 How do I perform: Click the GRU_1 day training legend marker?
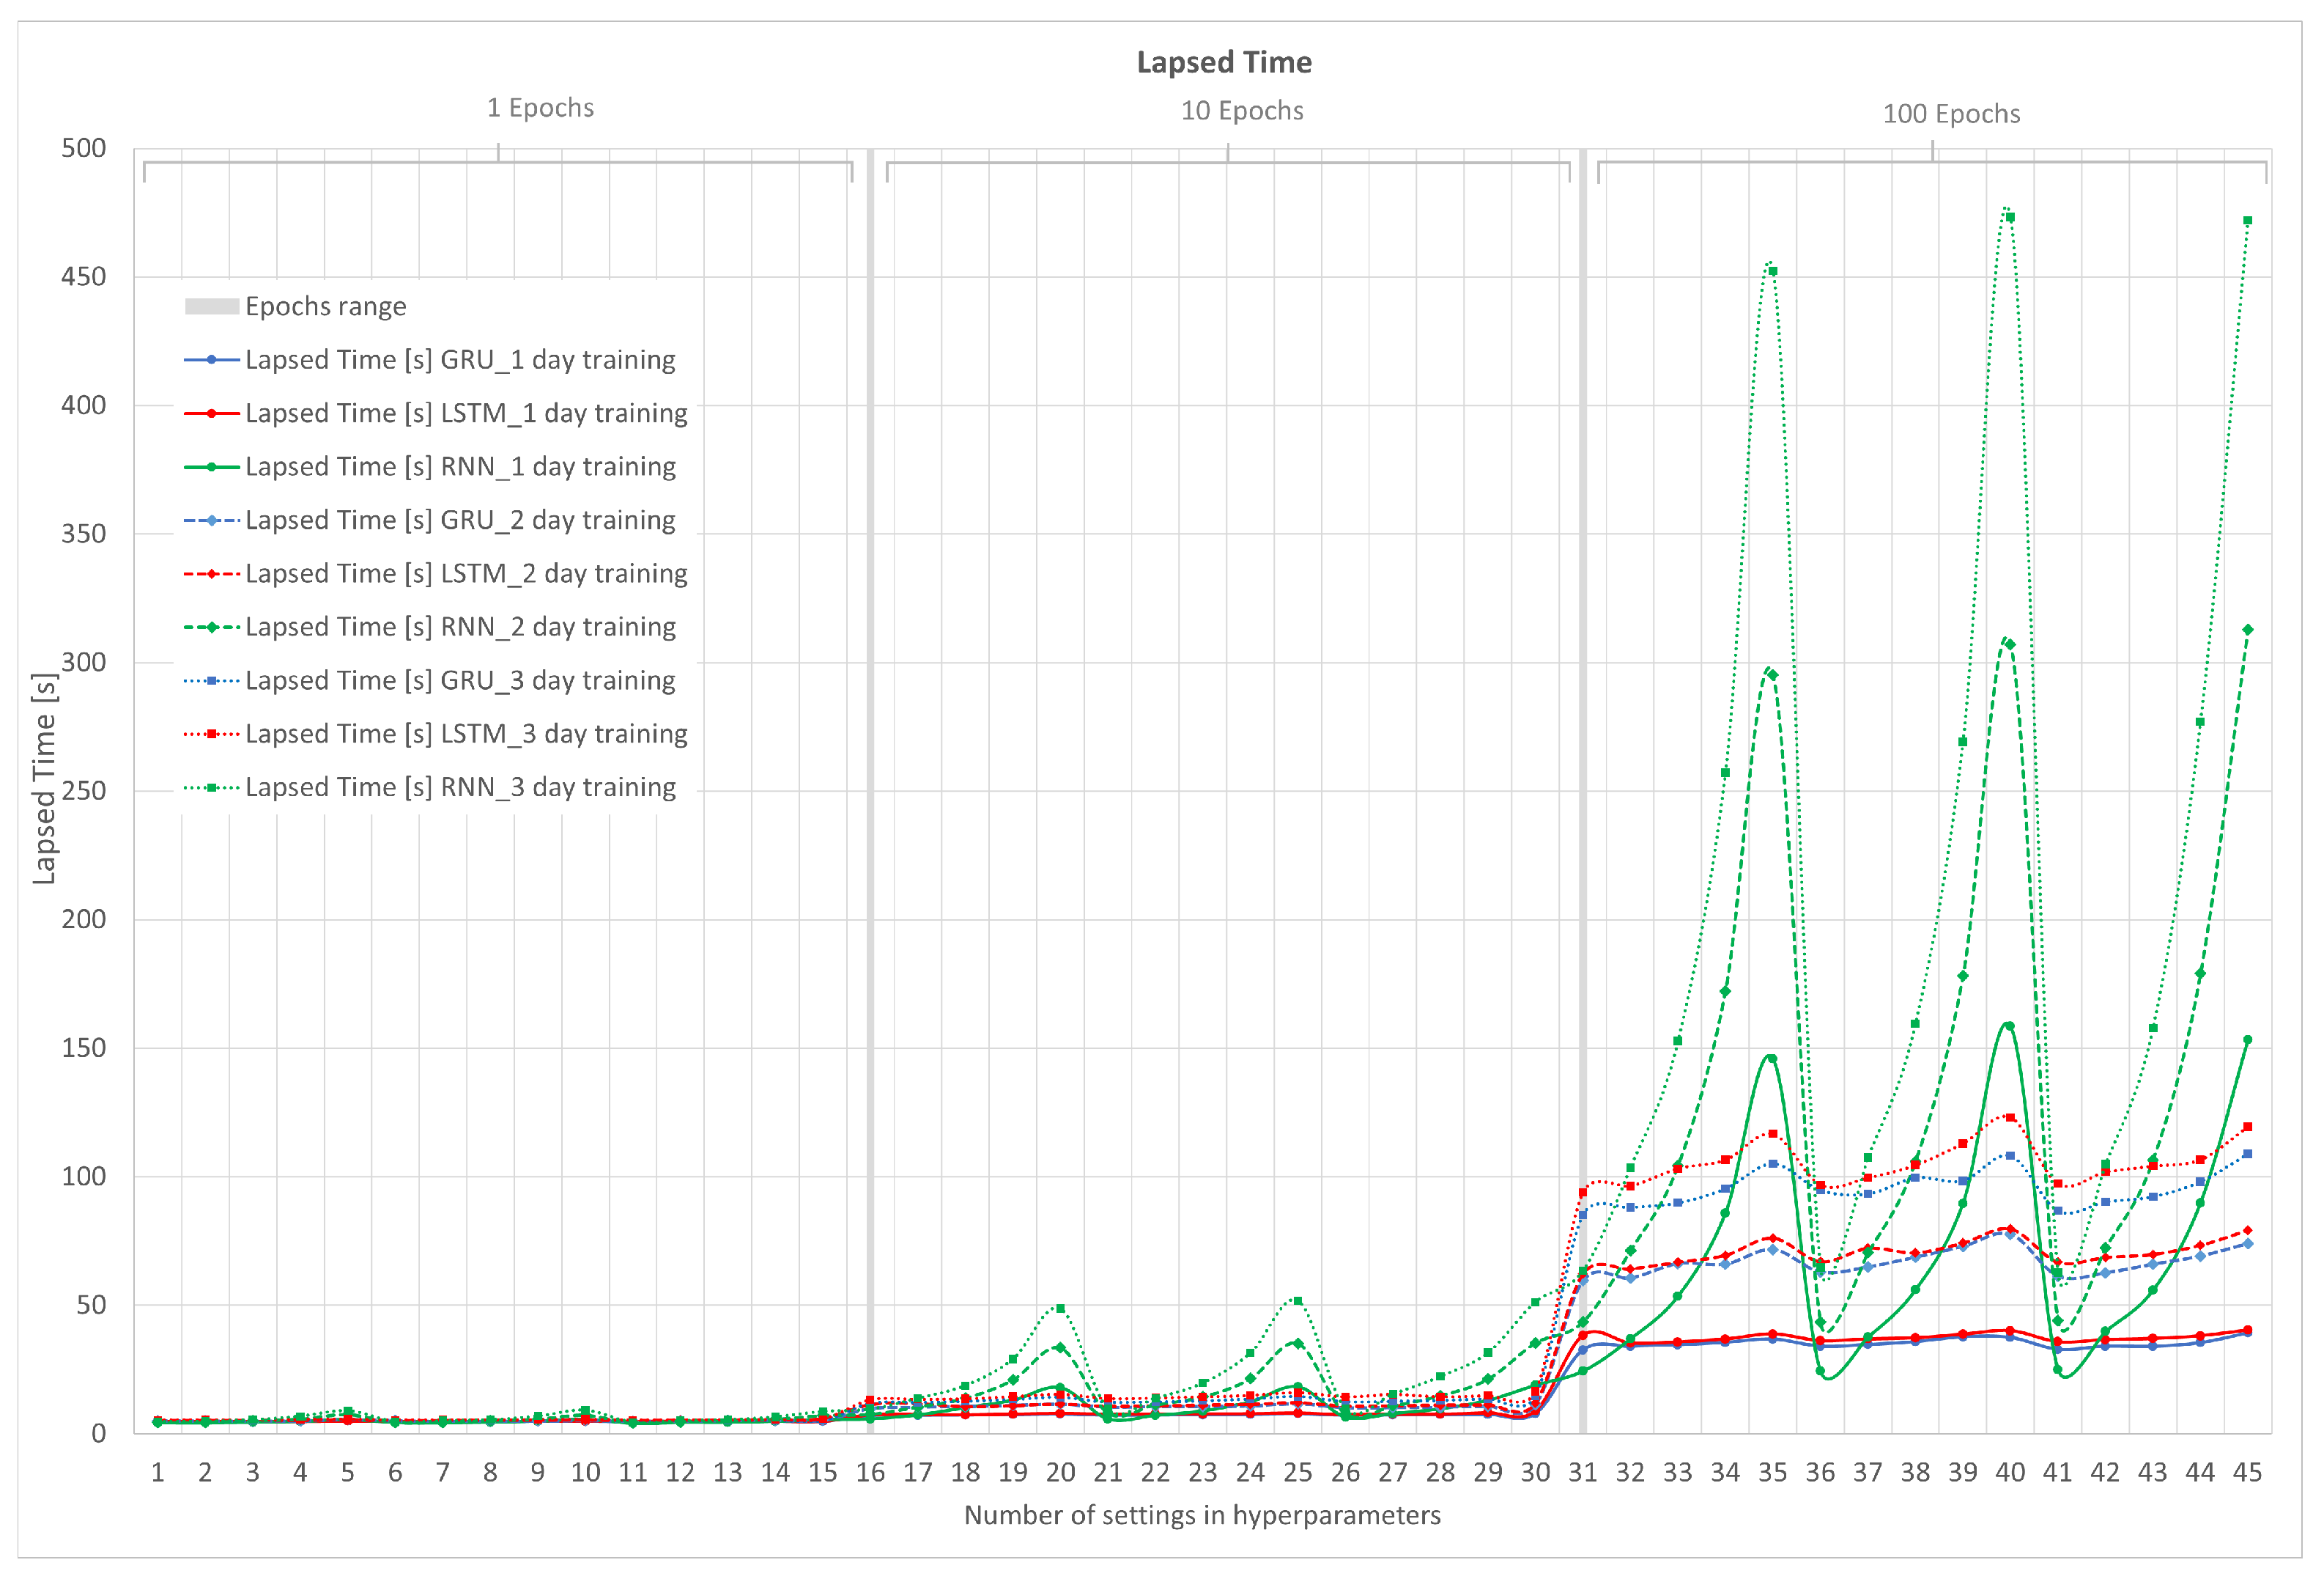211,359
